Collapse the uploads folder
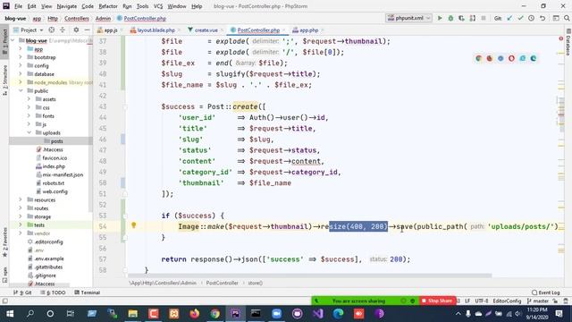Screen dimensions: 572x322 29,132
